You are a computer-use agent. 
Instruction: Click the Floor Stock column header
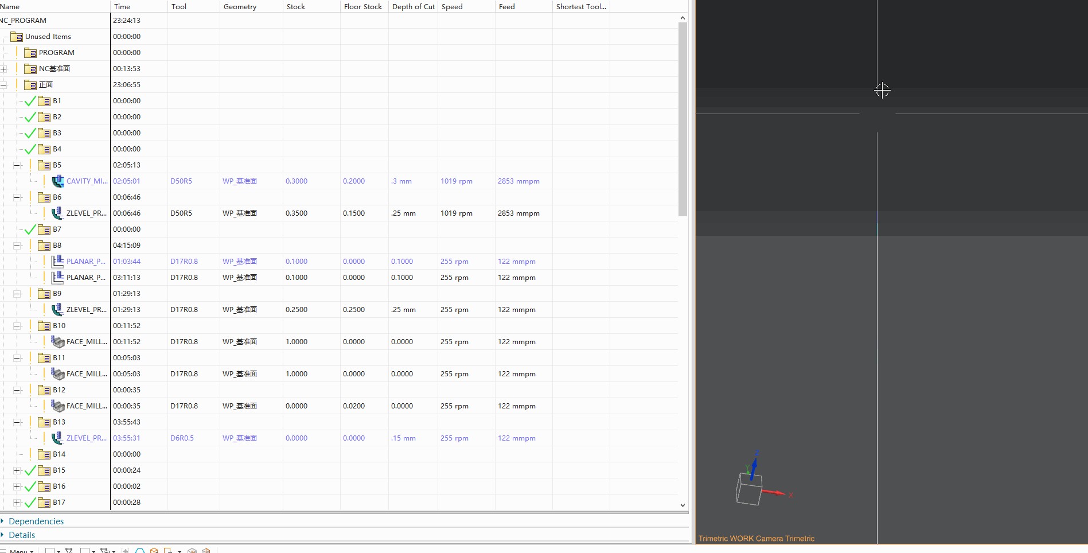364,6
